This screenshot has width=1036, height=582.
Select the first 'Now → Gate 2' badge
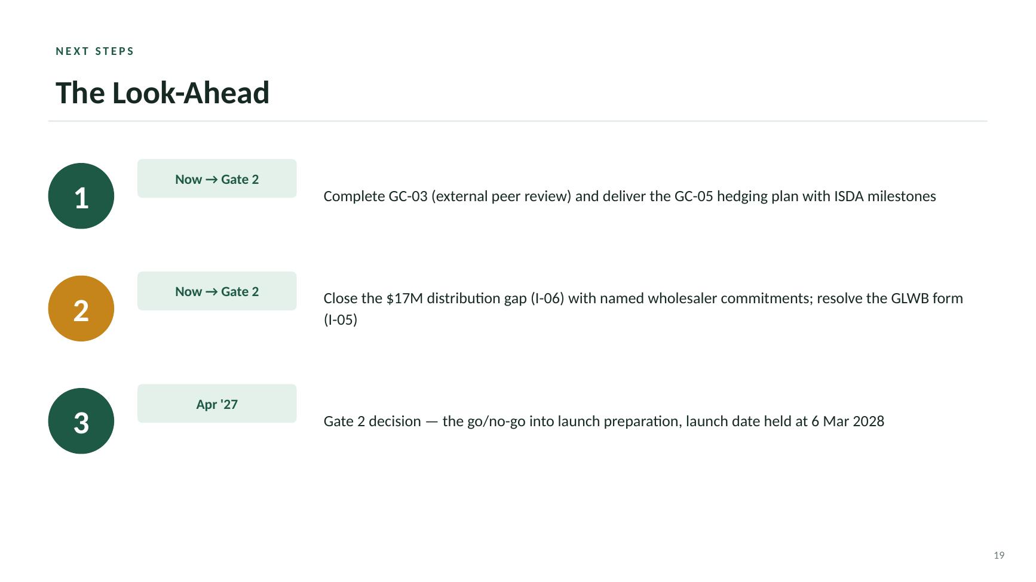click(217, 178)
